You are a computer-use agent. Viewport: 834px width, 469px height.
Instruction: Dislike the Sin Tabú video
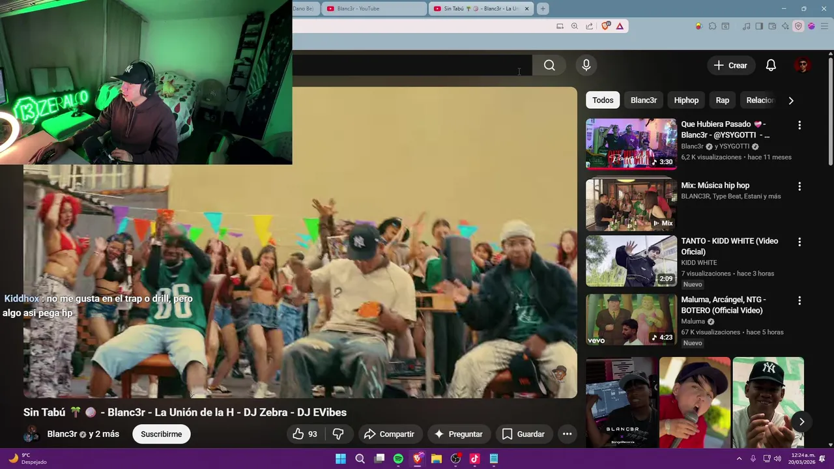338,434
